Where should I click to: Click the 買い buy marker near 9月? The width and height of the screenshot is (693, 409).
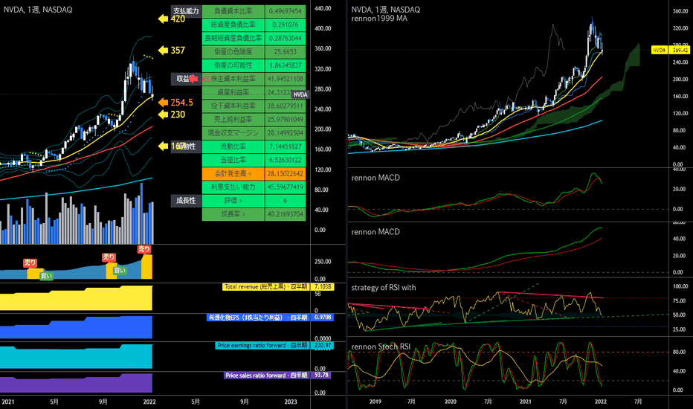[x=119, y=271]
